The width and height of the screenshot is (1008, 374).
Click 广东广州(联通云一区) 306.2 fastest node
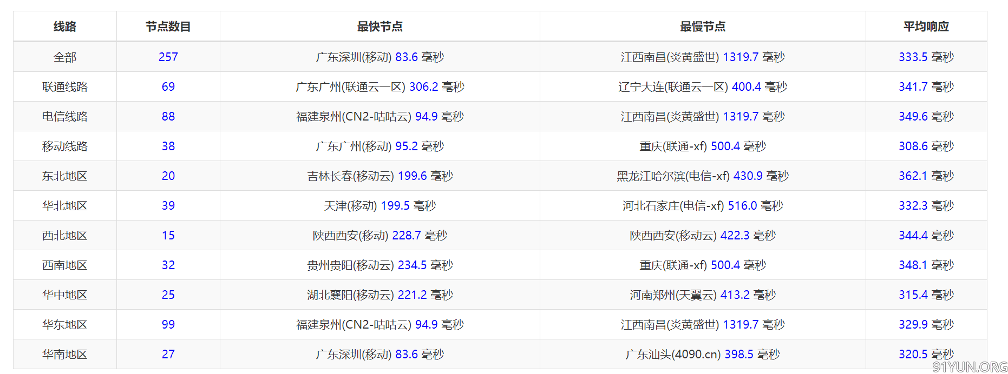[x=380, y=86]
